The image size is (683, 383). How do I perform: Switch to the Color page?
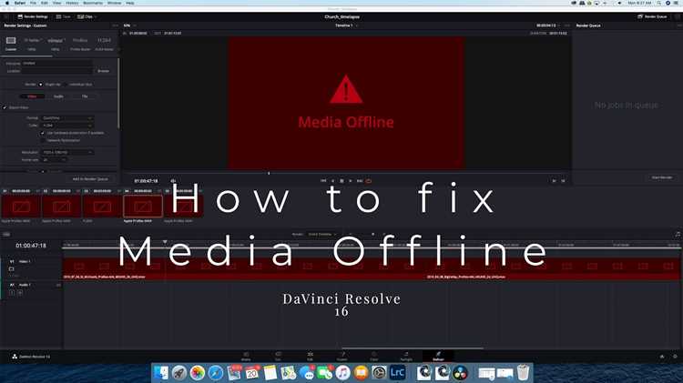373,357
